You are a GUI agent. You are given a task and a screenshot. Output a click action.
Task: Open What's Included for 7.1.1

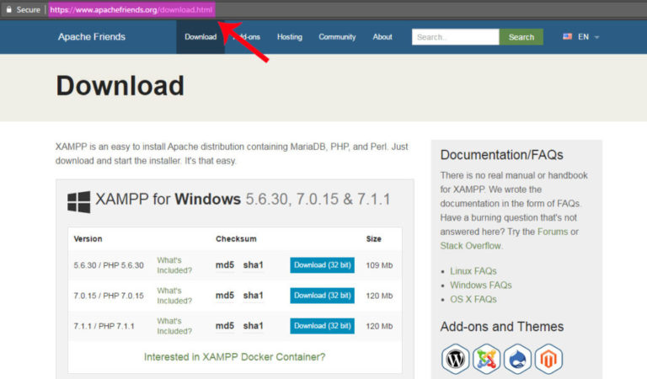point(174,326)
